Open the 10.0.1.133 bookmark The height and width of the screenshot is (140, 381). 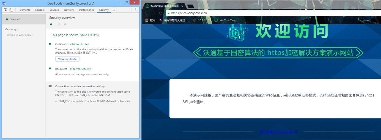click(x=202, y=20)
